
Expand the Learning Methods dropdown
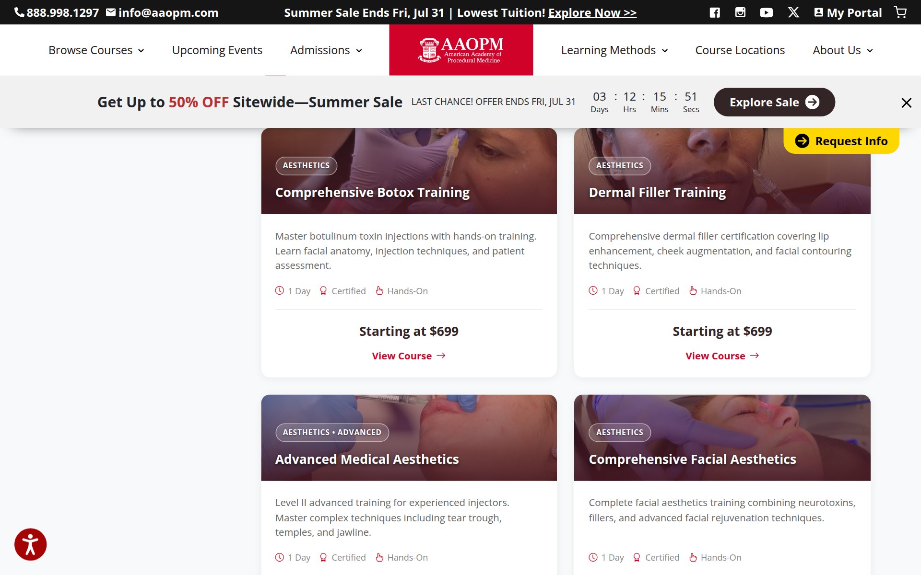[x=614, y=50]
